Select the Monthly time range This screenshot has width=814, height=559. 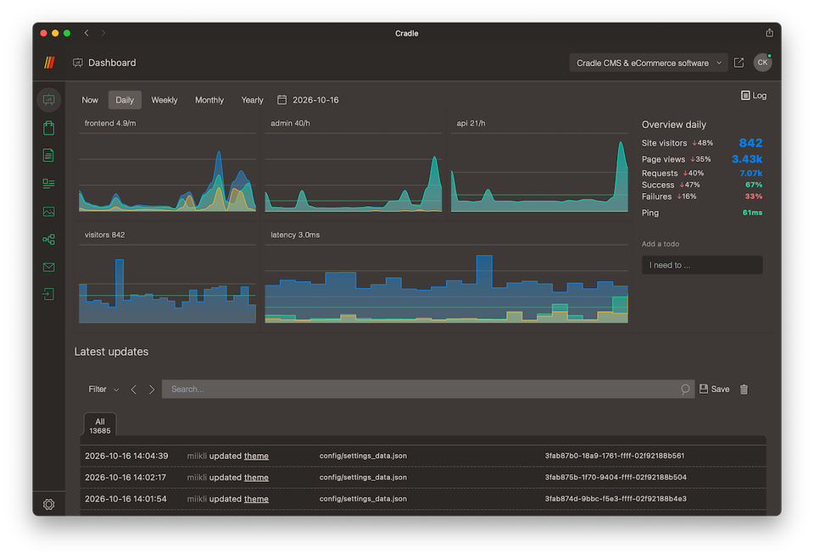pyautogui.click(x=209, y=100)
